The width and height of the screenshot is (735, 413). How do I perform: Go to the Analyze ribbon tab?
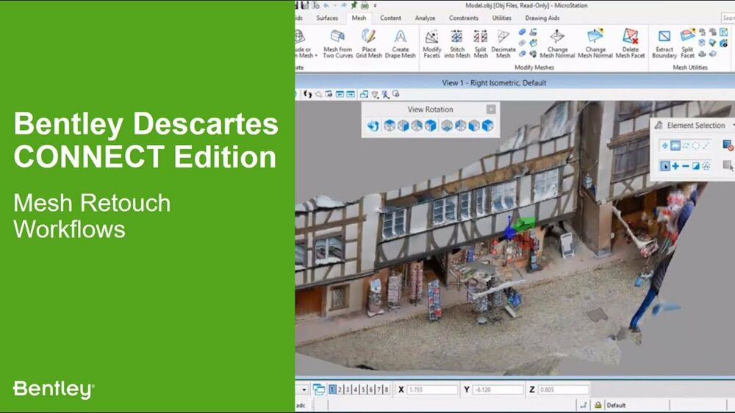[425, 18]
